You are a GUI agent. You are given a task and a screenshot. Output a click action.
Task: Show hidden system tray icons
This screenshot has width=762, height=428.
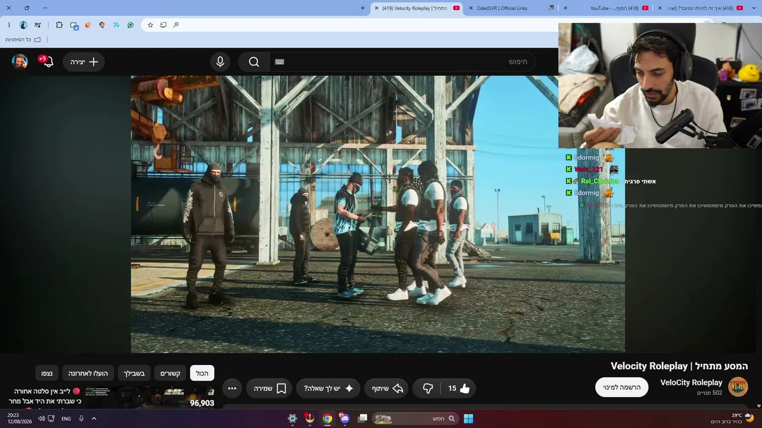point(93,418)
